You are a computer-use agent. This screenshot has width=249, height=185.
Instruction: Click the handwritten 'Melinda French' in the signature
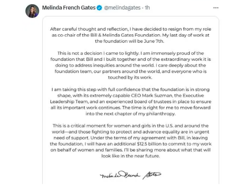click(x=120, y=175)
